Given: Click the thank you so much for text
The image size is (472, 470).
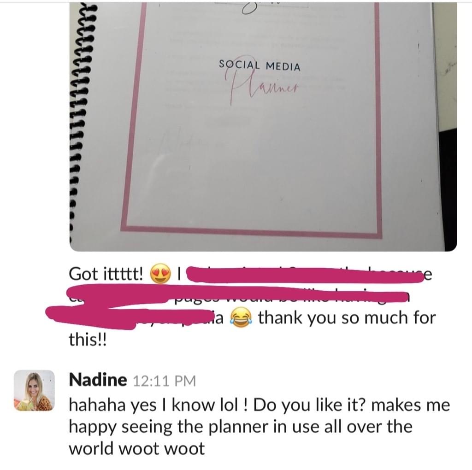Looking at the screenshot, I should point(347,317).
